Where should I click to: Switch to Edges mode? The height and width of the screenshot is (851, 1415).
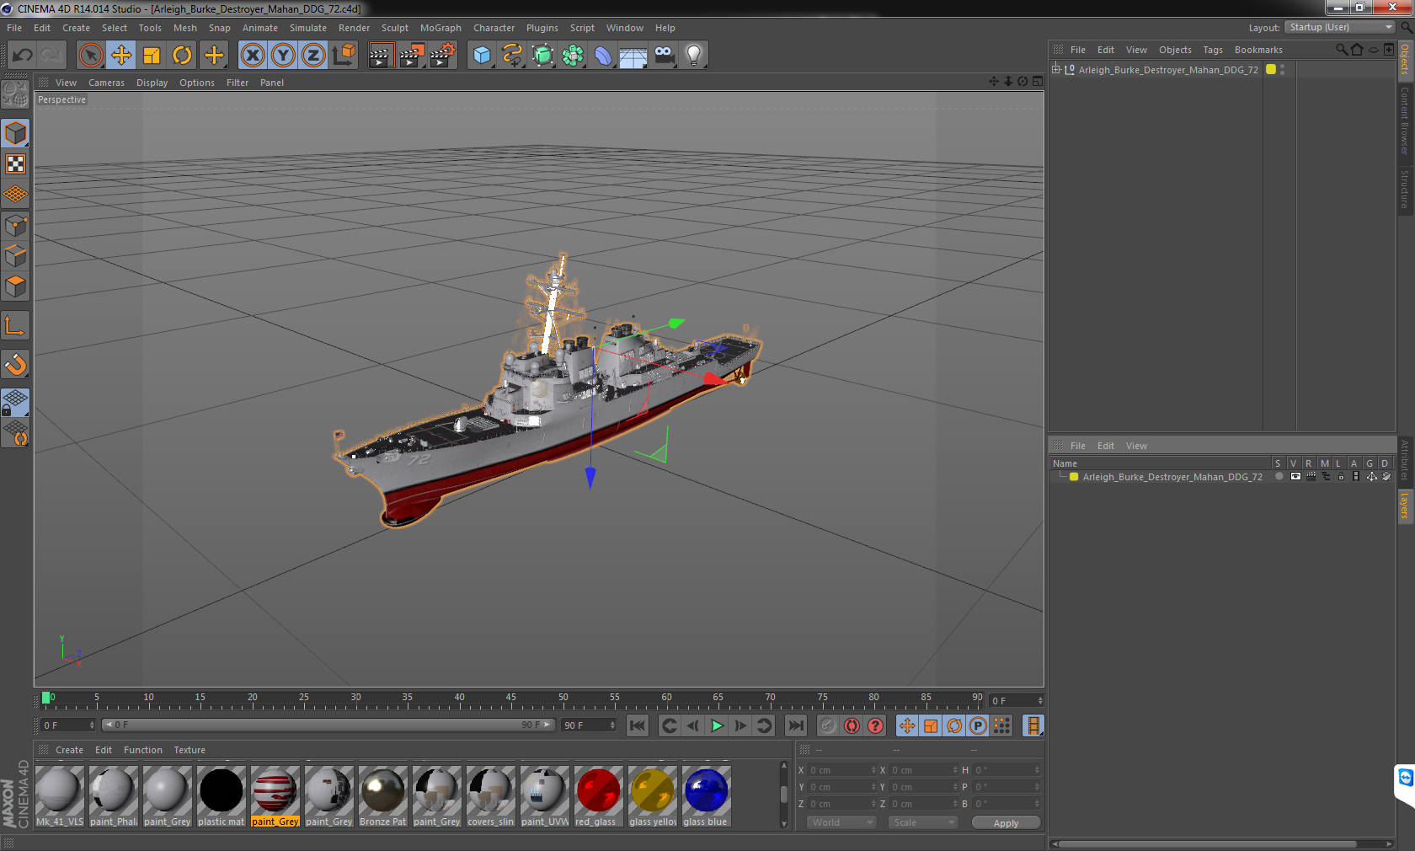click(x=16, y=256)
